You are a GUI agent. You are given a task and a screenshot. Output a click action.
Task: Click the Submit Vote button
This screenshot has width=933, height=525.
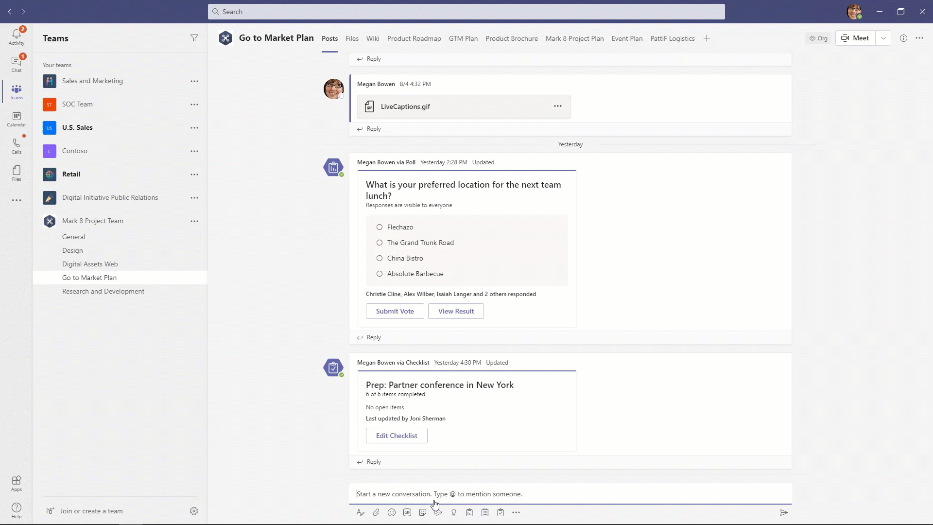click(395, 311)
